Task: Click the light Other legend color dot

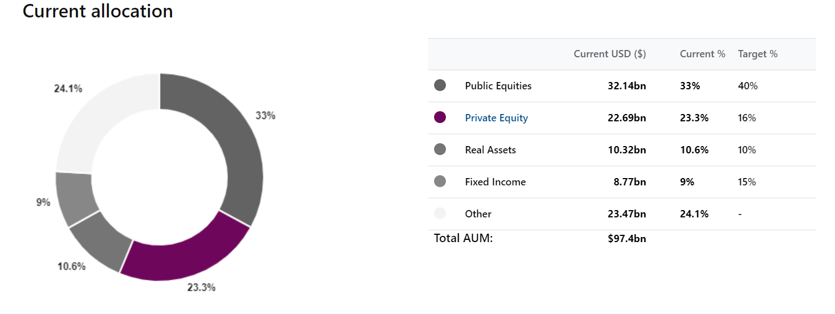Action: click(440, 213)
